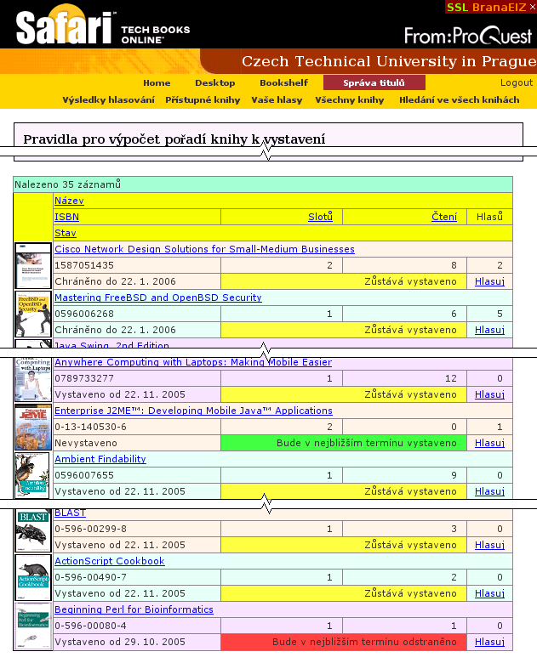Open the Ambient Findability book title
The height and width of the screenshot is (663, 537).
click(x=100, y=459)
